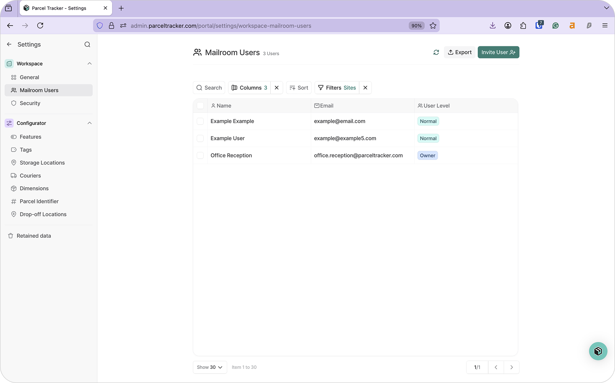
Task: Click the refresh icon near Export
Action: 436,52
